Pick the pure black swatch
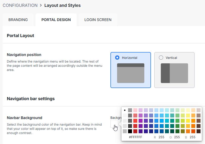Image resolution: width=205 pixels, height=144 pixels. coord(130,131)
